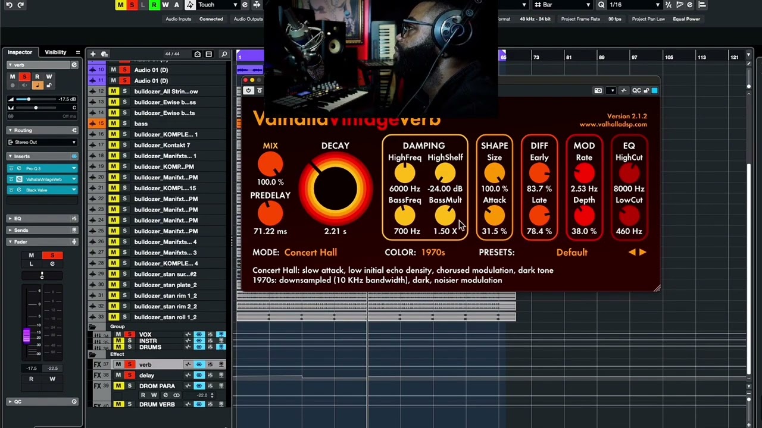Toggle global Write W automation button
762x428 pixels.
point(165,5)
